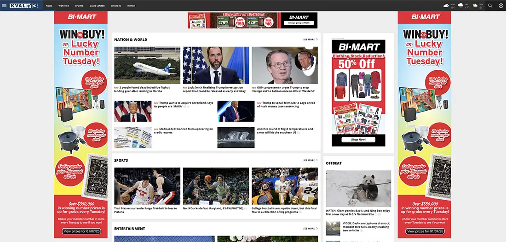Expand See More for Sports section
Image resolution: width=506 pixels, height=242 pixels.
coord(310,160)
